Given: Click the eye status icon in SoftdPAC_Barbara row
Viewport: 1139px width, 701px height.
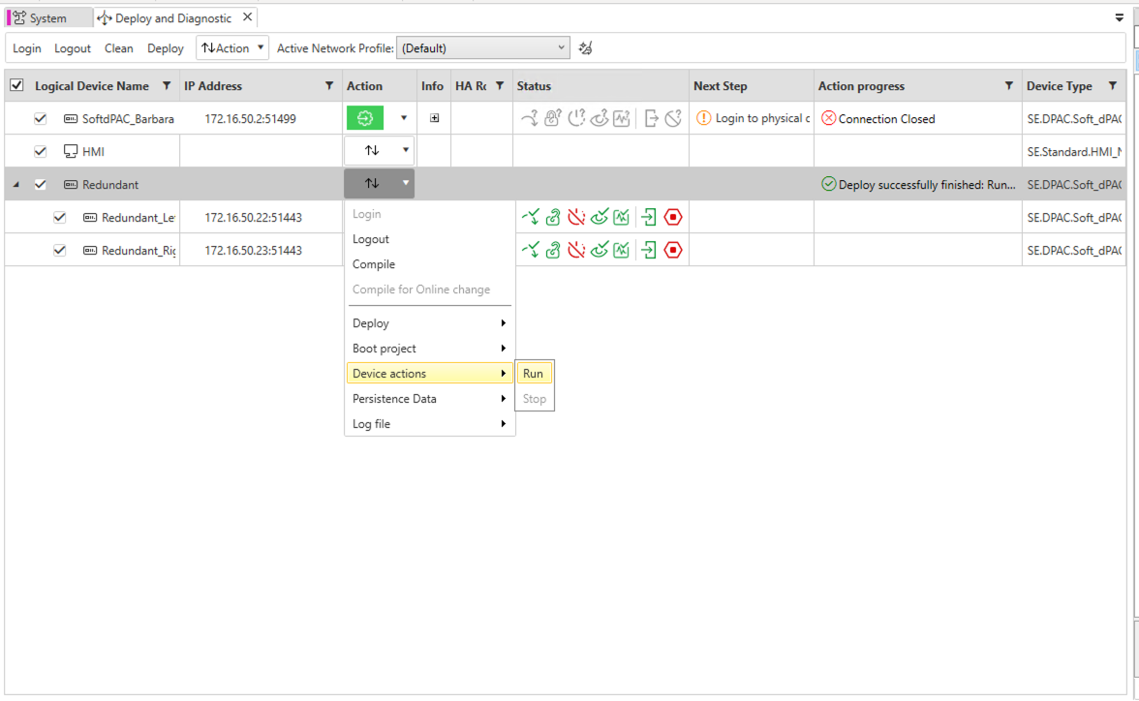Looking at the screenshot, I should [600, 118].
